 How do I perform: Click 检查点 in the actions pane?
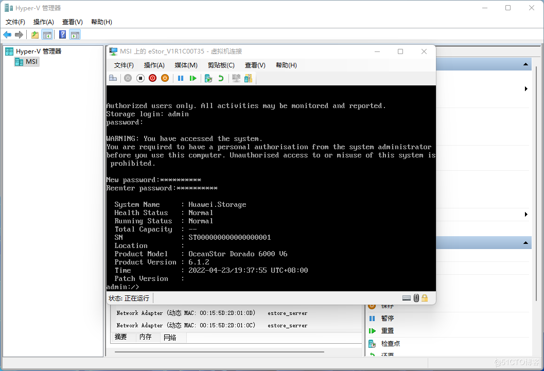pyautogui.click(x=390, y=343)
